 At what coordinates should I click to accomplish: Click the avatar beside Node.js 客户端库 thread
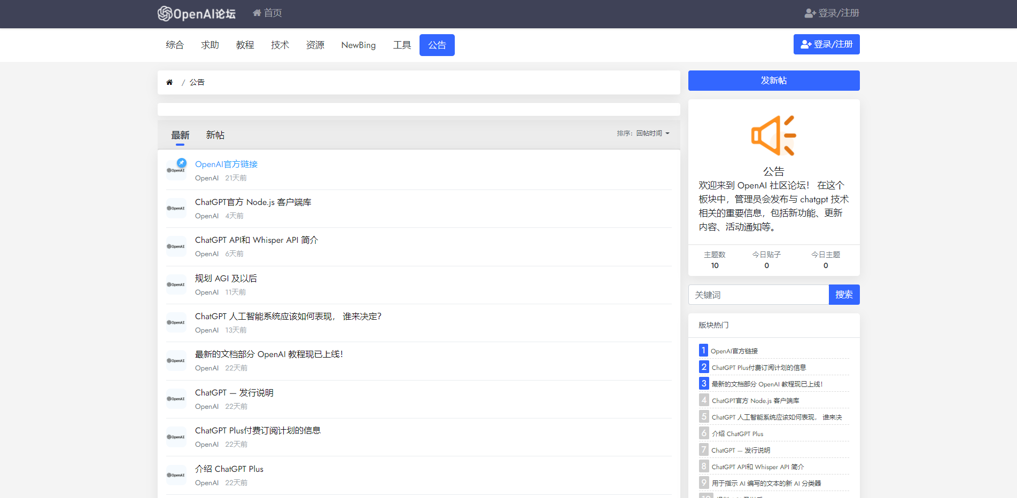click(176, 208)
